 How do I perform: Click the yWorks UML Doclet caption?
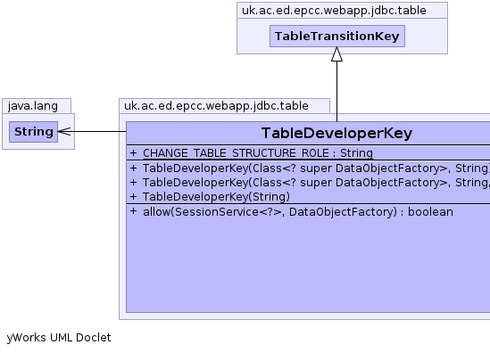tap(59, 338)
